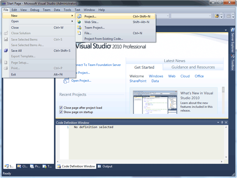
Task: Select the Get Started tab
Action: [144, 67]
